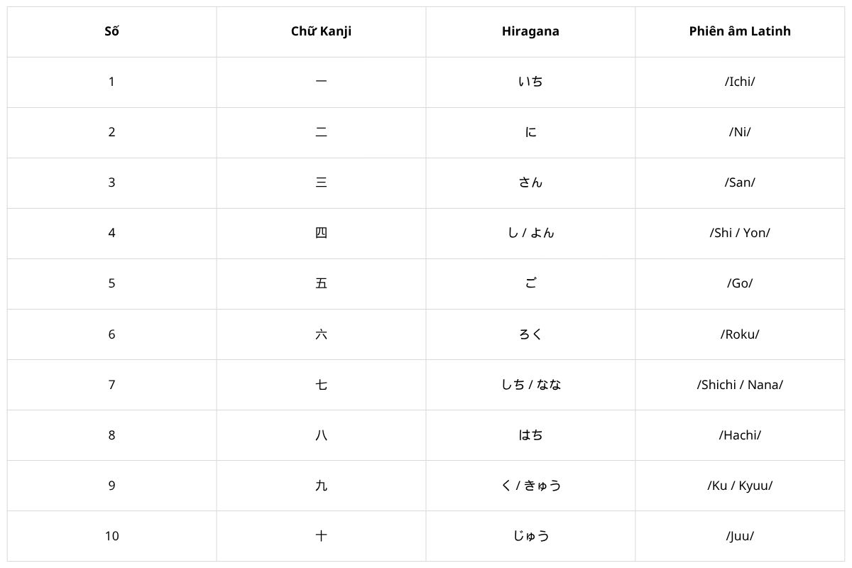Click the kanji 一 cell
The width and height of the screenshot is (852, 568).
coord(321,82)
